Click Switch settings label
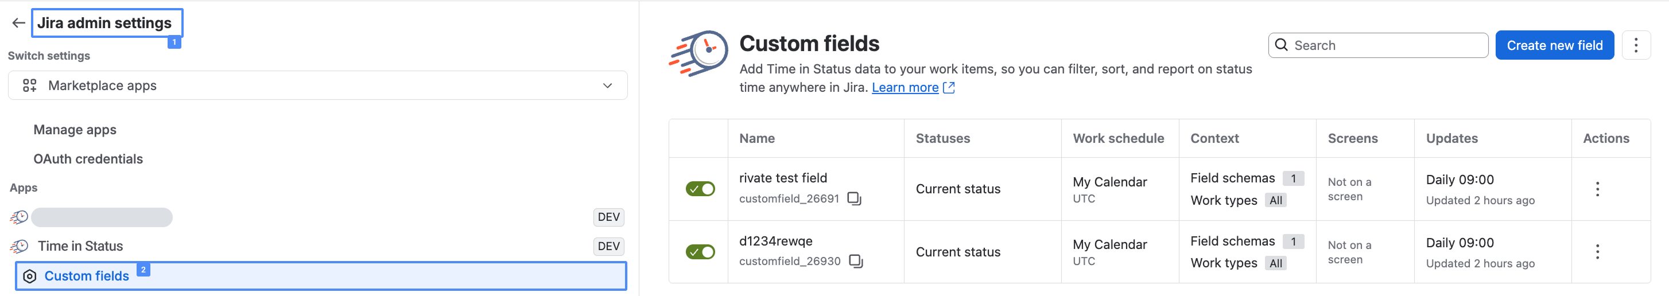The image size is (1669, 296). pos(49,56)
